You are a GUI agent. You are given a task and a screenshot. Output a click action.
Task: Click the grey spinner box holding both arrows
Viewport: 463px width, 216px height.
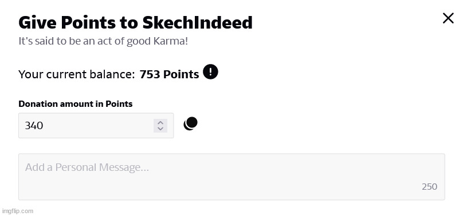(160, 126)
